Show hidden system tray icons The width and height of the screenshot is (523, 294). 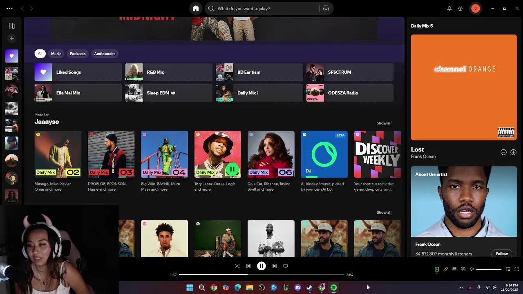[461, 288]
